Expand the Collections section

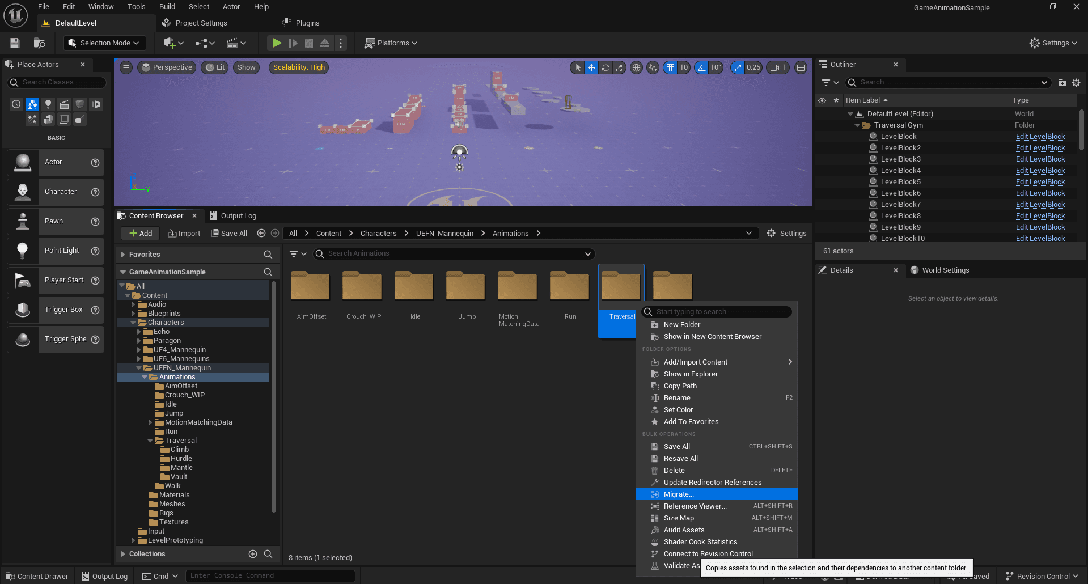(x=123, y=554)
